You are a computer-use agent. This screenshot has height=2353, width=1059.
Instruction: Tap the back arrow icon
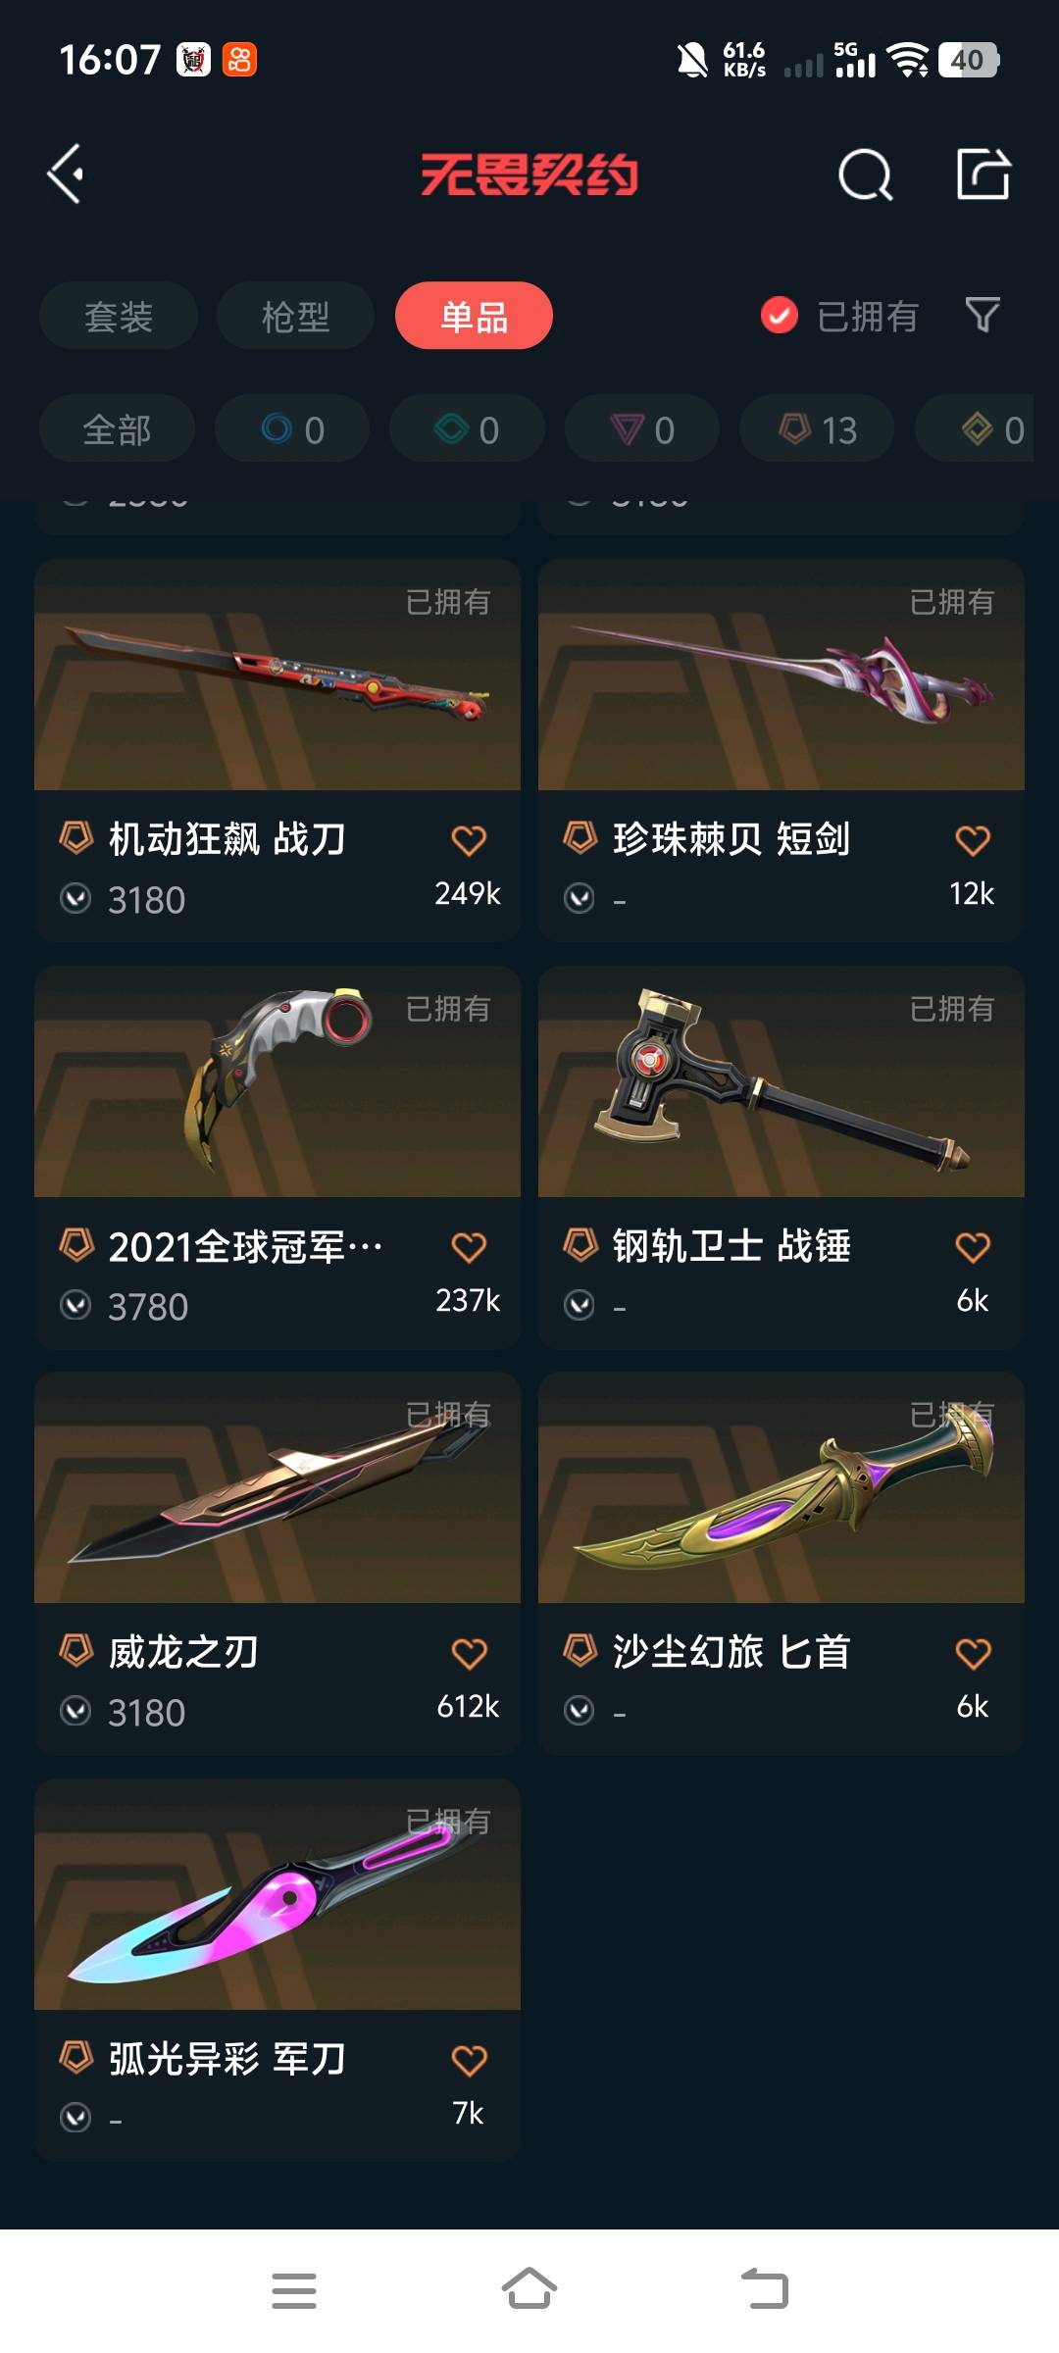tap(65, 175)
